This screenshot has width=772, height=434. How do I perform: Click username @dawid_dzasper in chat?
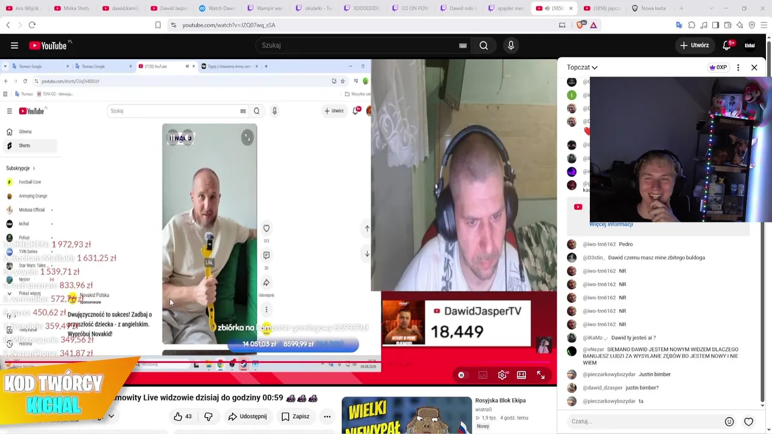pos(603,388)
